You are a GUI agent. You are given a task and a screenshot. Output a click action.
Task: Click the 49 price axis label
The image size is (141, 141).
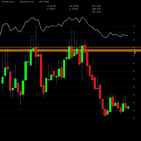click(x=134, y=87)
